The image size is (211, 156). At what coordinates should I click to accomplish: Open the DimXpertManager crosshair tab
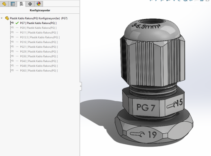click(30, 4)
